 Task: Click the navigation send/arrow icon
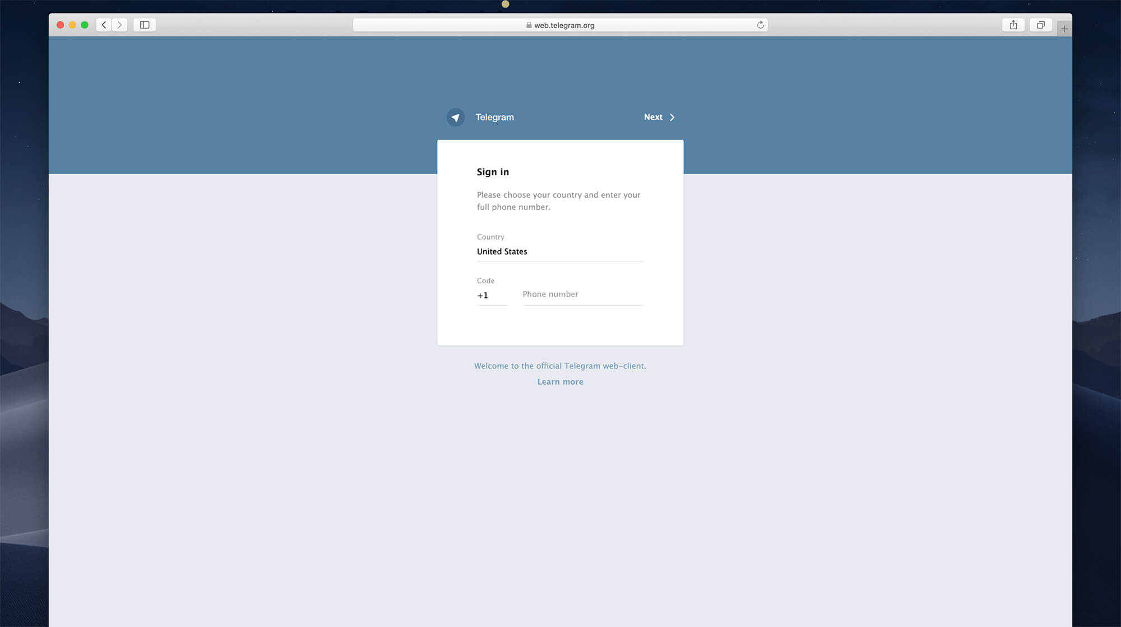[x=455, y=117]
